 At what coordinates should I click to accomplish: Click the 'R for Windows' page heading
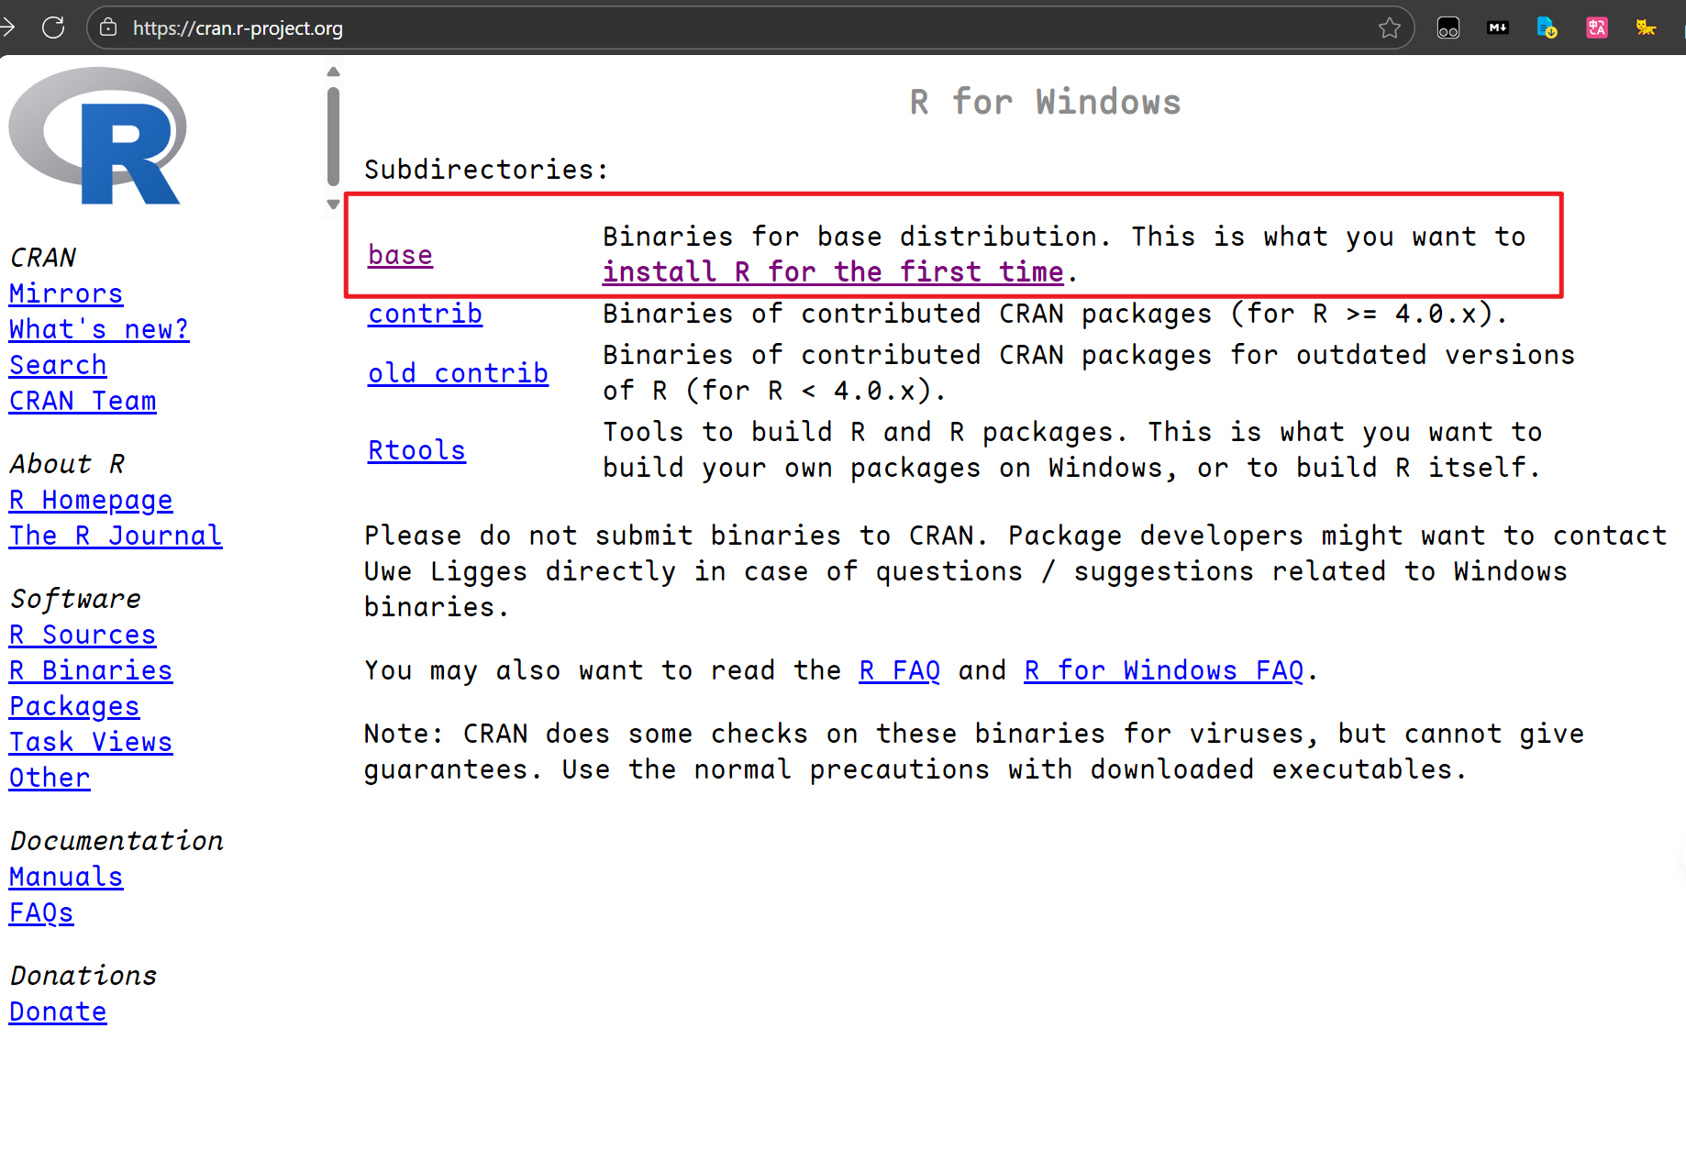[x=1046, y=102]
